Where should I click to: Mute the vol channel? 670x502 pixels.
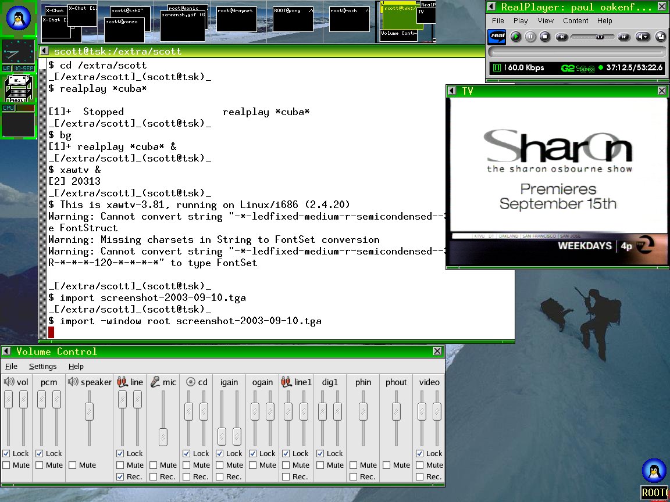coord(6,465)
